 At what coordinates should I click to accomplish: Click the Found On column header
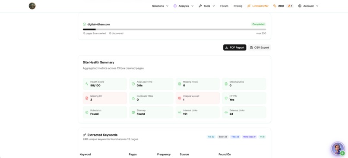tap(225, 154)
